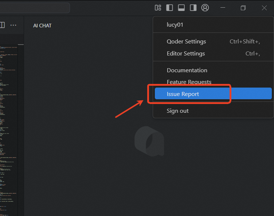Toggle the primary sidebar visibility

tap(169, 8)
